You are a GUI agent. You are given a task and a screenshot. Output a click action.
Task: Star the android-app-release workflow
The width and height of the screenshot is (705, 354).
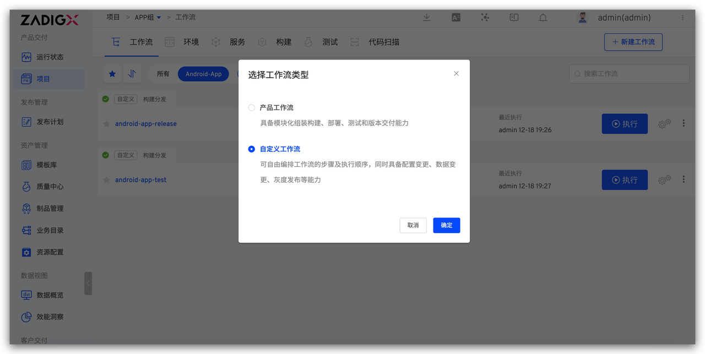coord(106,124)
